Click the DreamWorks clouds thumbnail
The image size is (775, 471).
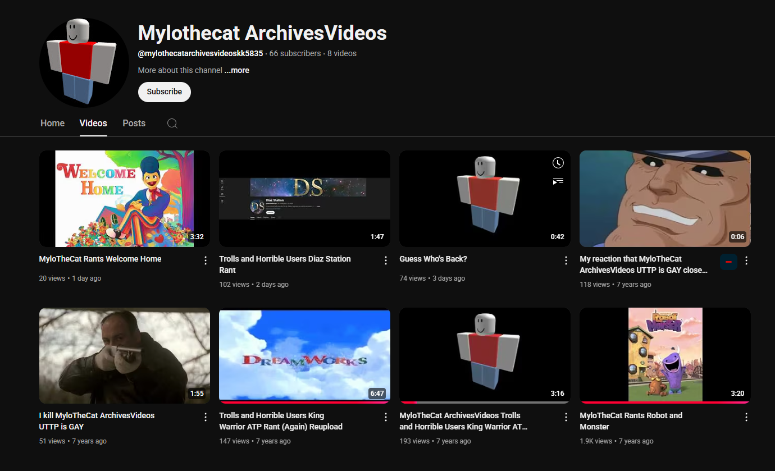[x=305, y=355]
